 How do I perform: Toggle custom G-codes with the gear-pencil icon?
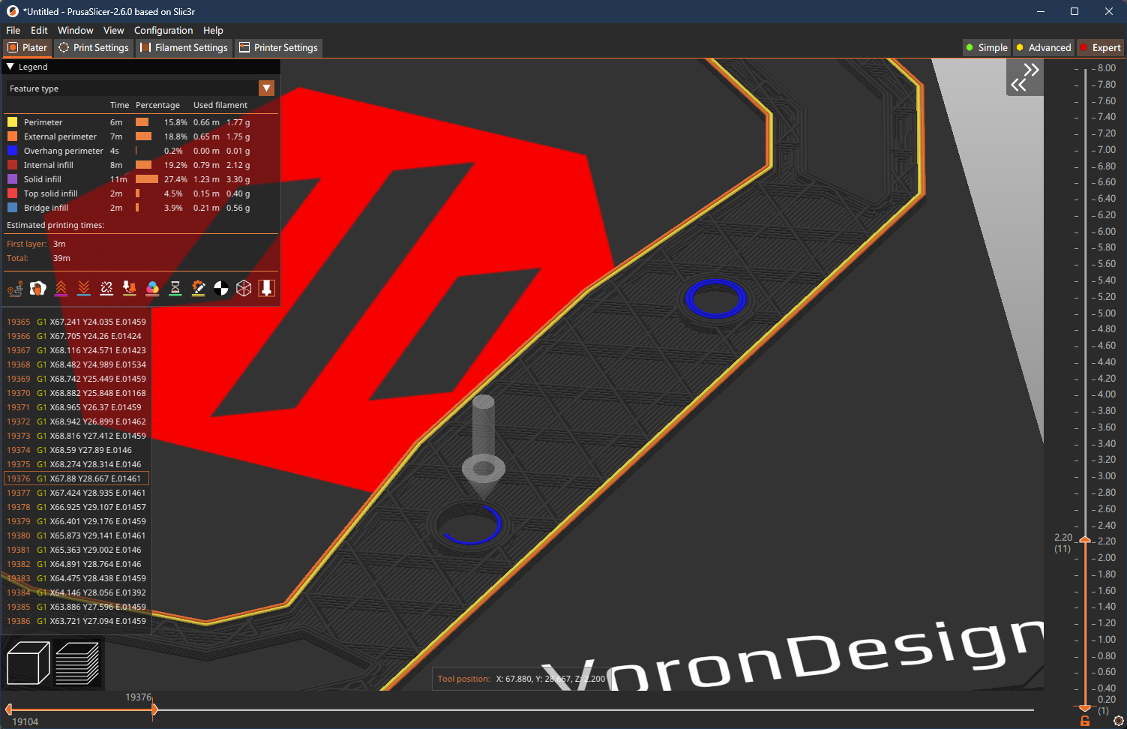point(198,288)
